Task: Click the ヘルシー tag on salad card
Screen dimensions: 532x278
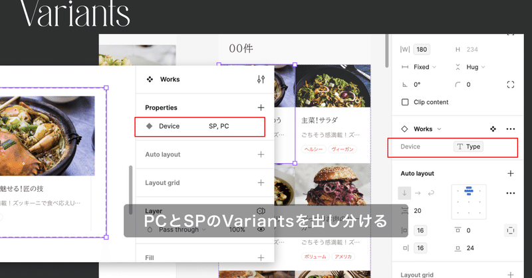Action: 313,149
